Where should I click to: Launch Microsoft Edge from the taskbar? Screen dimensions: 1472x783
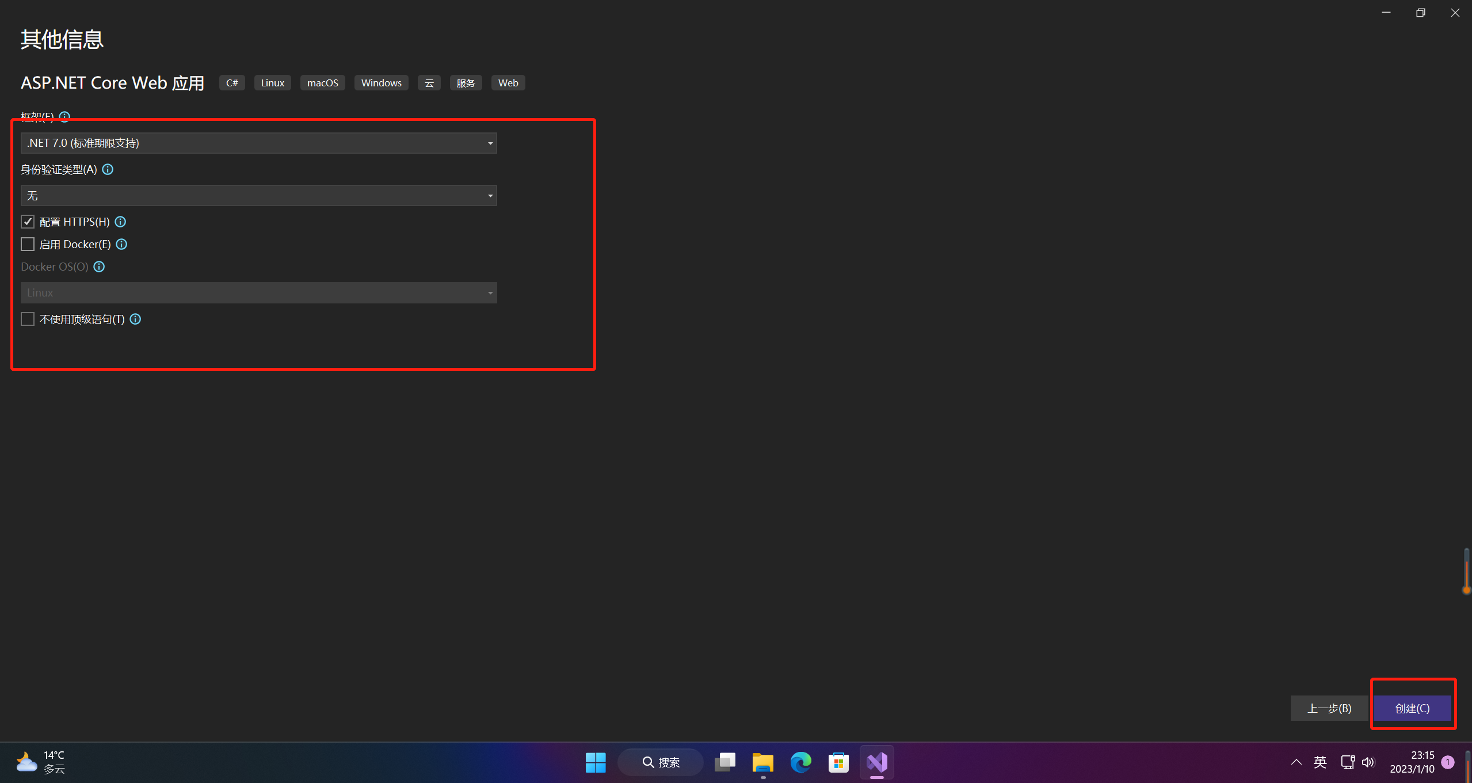point(801,762)
